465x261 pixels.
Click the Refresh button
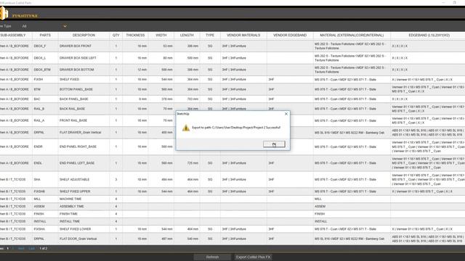212,257
